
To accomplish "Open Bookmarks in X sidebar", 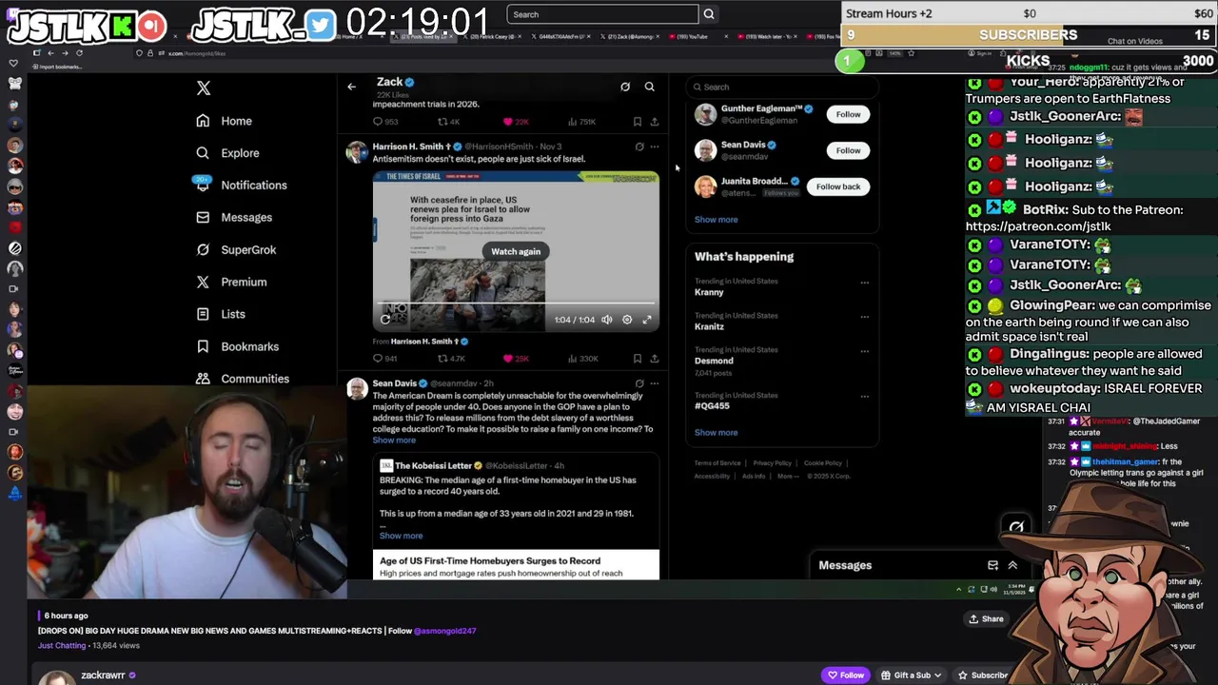I will click(x=237, y=346).
